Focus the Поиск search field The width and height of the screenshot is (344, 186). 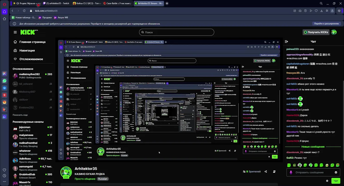click(177, 32)
